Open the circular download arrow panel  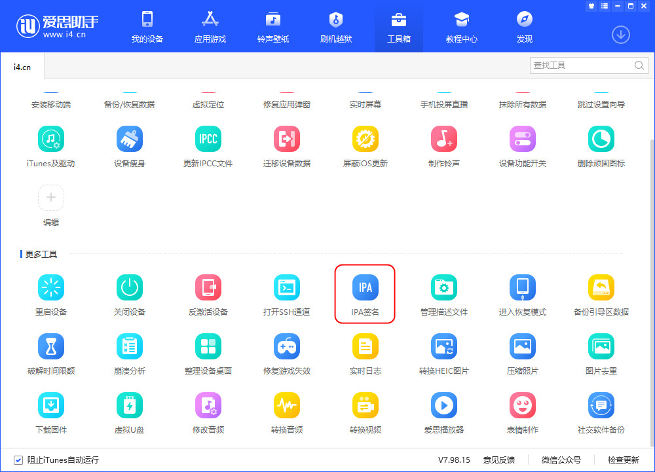coord(620,35)
